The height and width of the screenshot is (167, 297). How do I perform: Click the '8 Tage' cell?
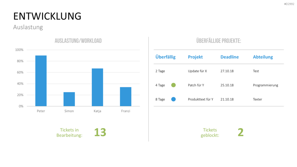coord(160,99)
